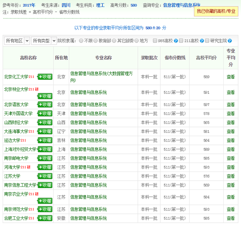Click help icon beside 211高校
The width and height of the screenshot is (241, 225).
click(202, 41)
